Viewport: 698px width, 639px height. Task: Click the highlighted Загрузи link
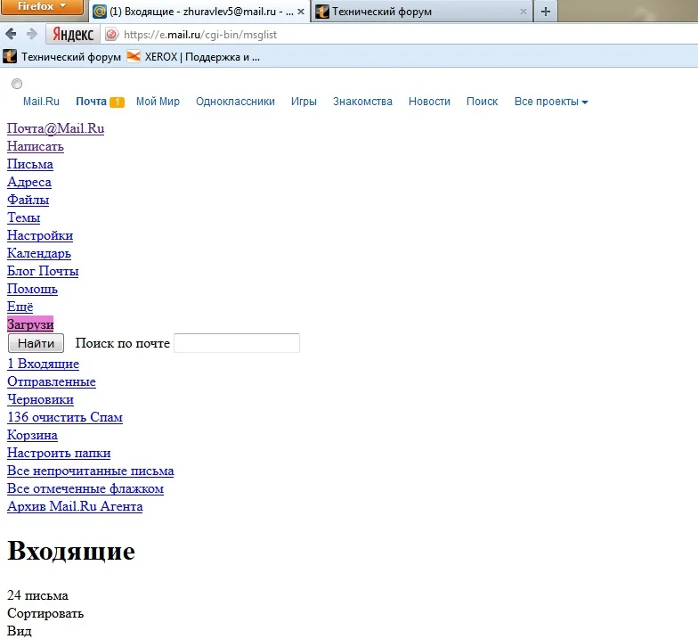[x=30, y=324]
